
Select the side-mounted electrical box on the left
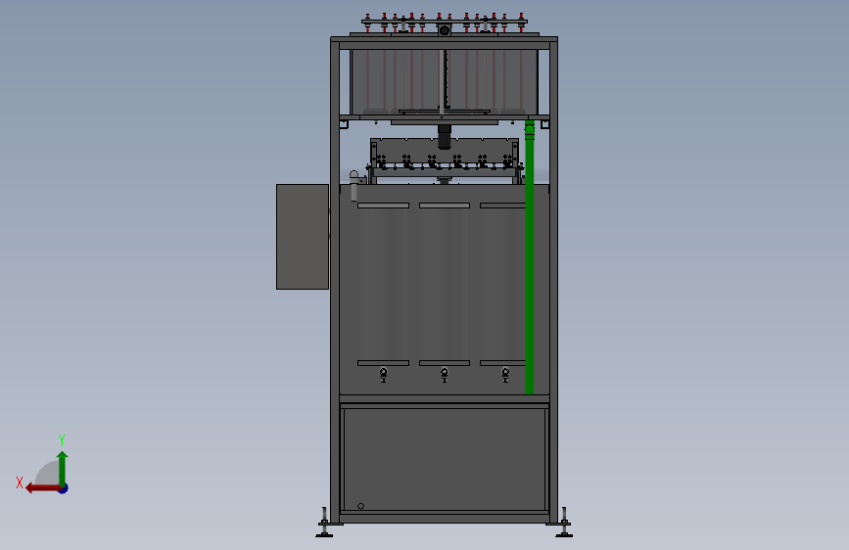tap(303, 237)
